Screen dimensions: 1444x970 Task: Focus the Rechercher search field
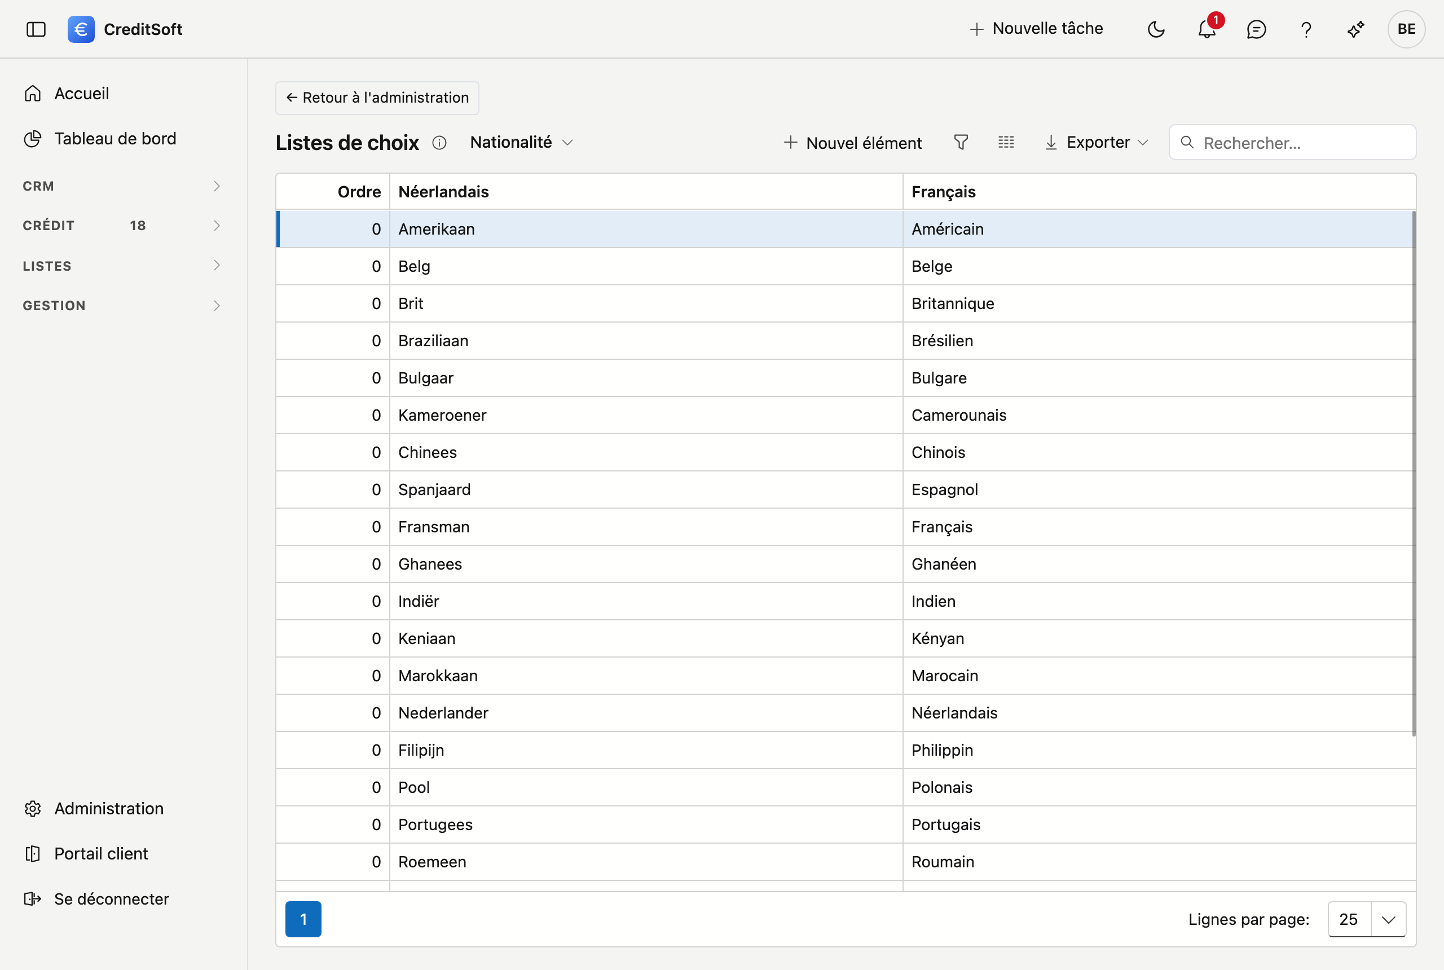pyautogui.click(x=1292, y=143)
